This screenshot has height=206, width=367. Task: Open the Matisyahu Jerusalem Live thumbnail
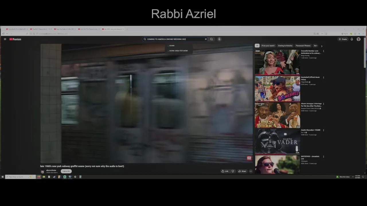pyautogui.click(x=277, y=165)
